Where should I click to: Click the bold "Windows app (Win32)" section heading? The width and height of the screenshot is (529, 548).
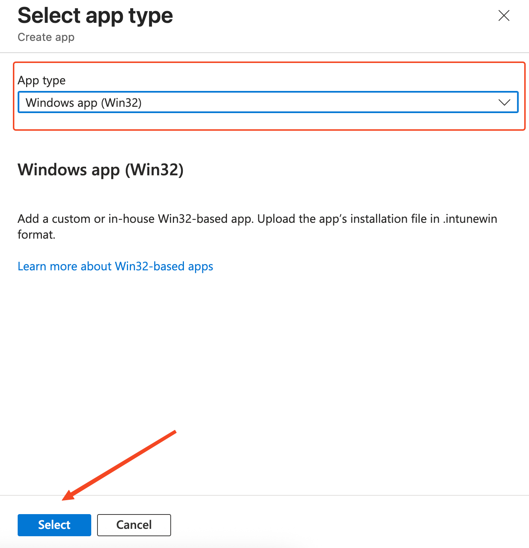[100, 170]
